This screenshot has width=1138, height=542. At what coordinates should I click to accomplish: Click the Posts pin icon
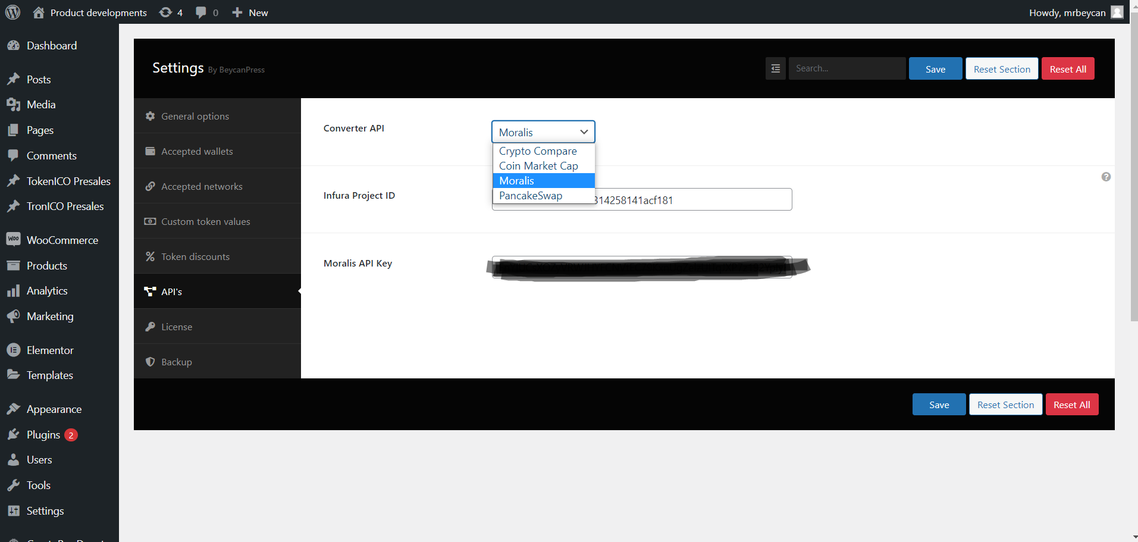point(13,79)
